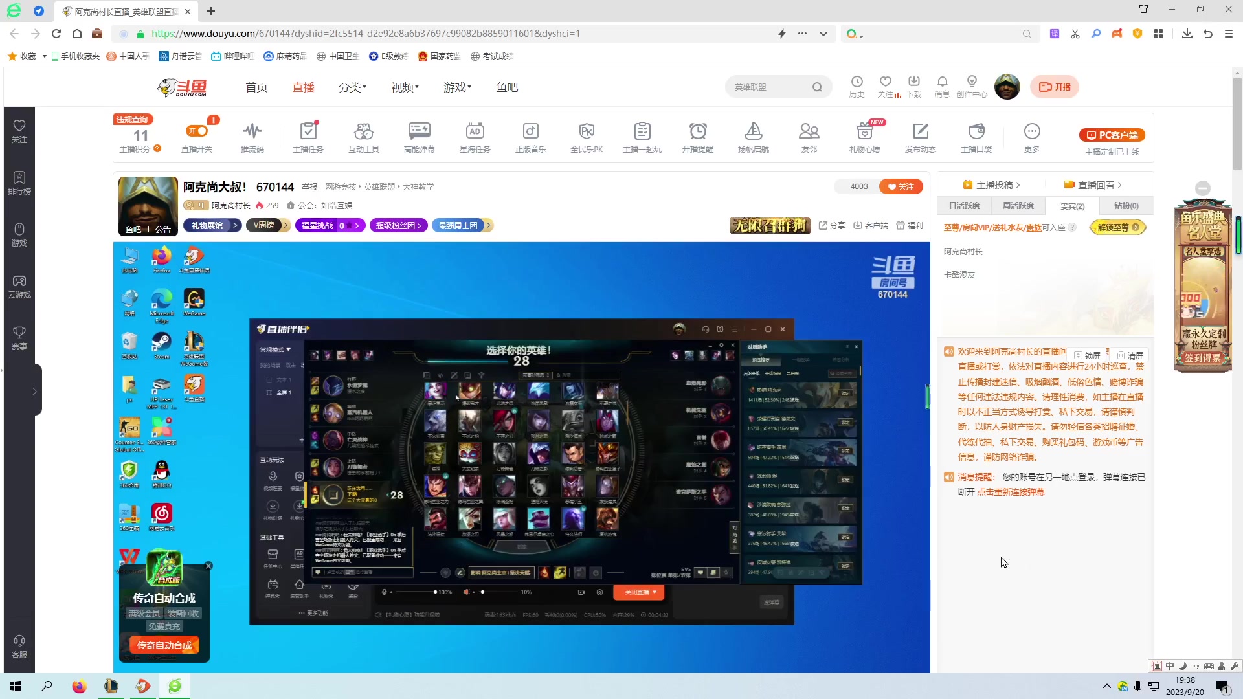Expand the 分类 dropdown menu
The width and height of the screenshot is (1243, 699).
[x=353, y=87]
